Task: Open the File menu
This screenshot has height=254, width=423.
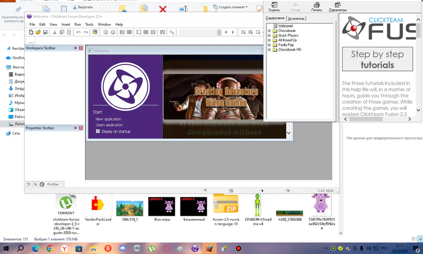Action: pos(32,24)
